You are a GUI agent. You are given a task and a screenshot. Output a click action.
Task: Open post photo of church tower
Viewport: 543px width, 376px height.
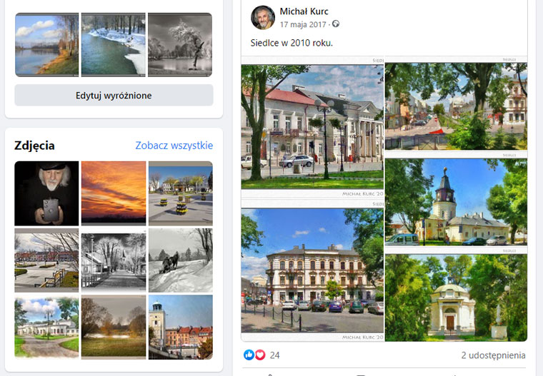[456, 202]
